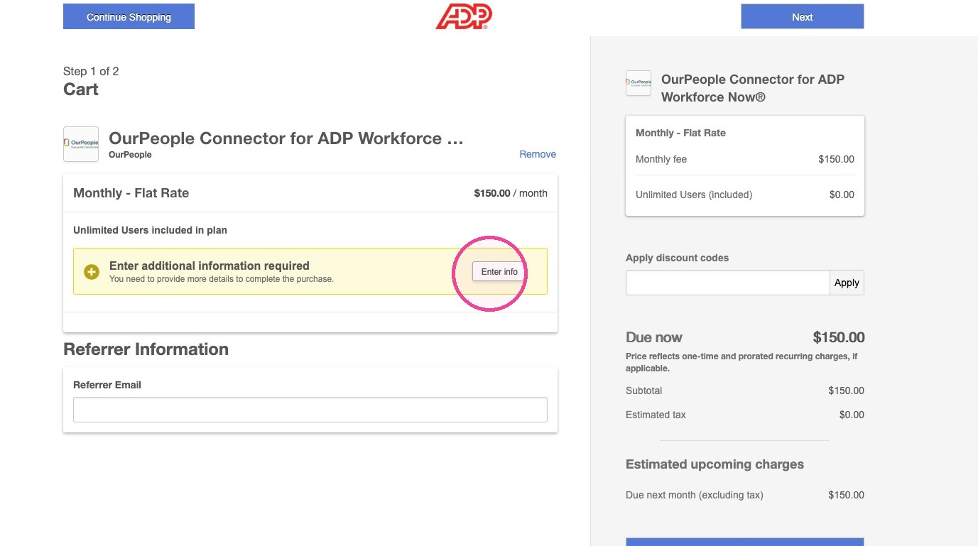The image size is (978, 546).
Task: Select the 'Due now' label
Action: (x=654, y=337)
